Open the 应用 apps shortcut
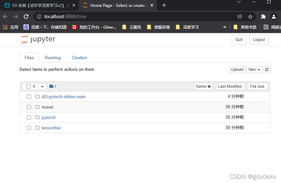 click(10, 27)
